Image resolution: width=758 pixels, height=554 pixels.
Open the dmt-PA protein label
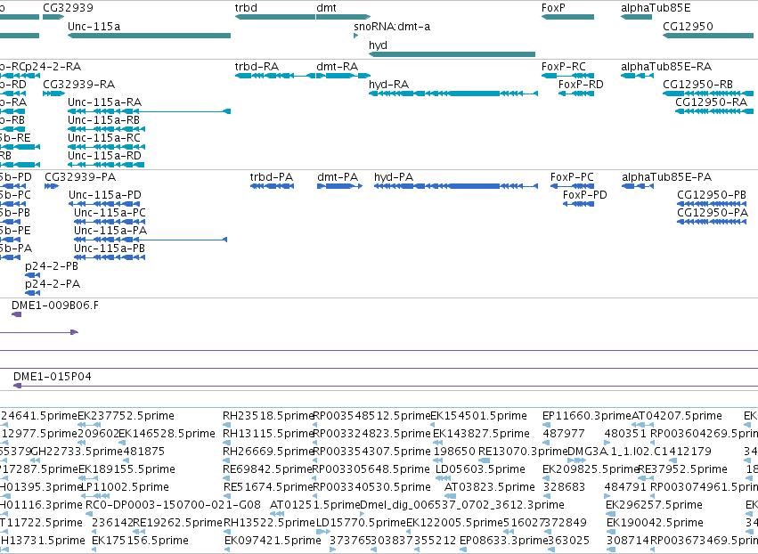point(338,177)
